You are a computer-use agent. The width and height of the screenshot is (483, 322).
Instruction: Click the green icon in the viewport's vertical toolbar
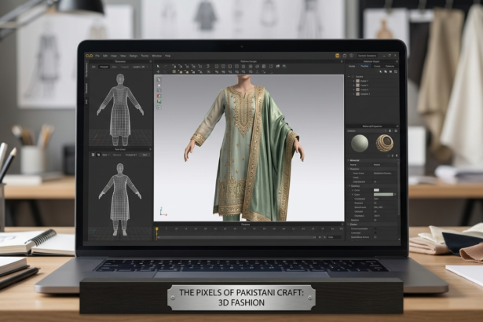click(x=159, y=101)
